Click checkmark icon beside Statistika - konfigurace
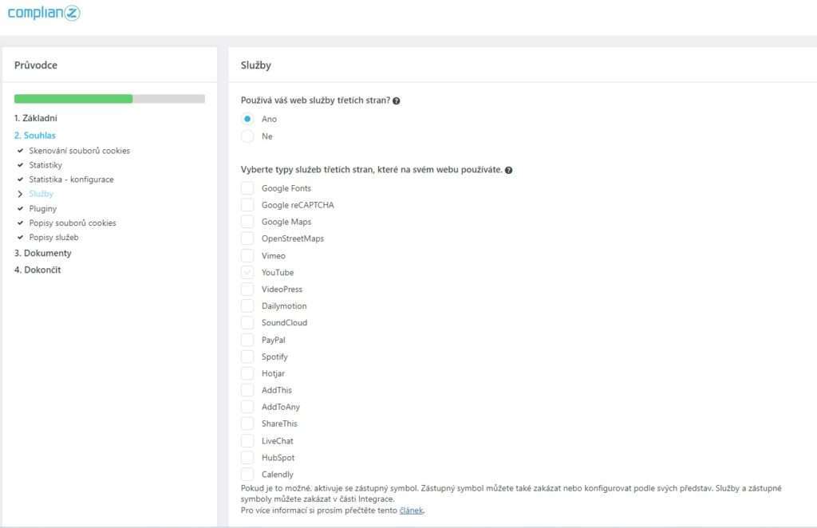 [20, 179]
